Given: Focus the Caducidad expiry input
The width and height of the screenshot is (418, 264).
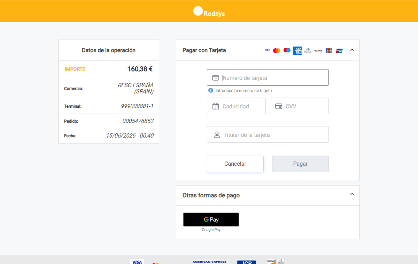Looking at the screenshot, I should pyautogui.click(x=236, y=106).
